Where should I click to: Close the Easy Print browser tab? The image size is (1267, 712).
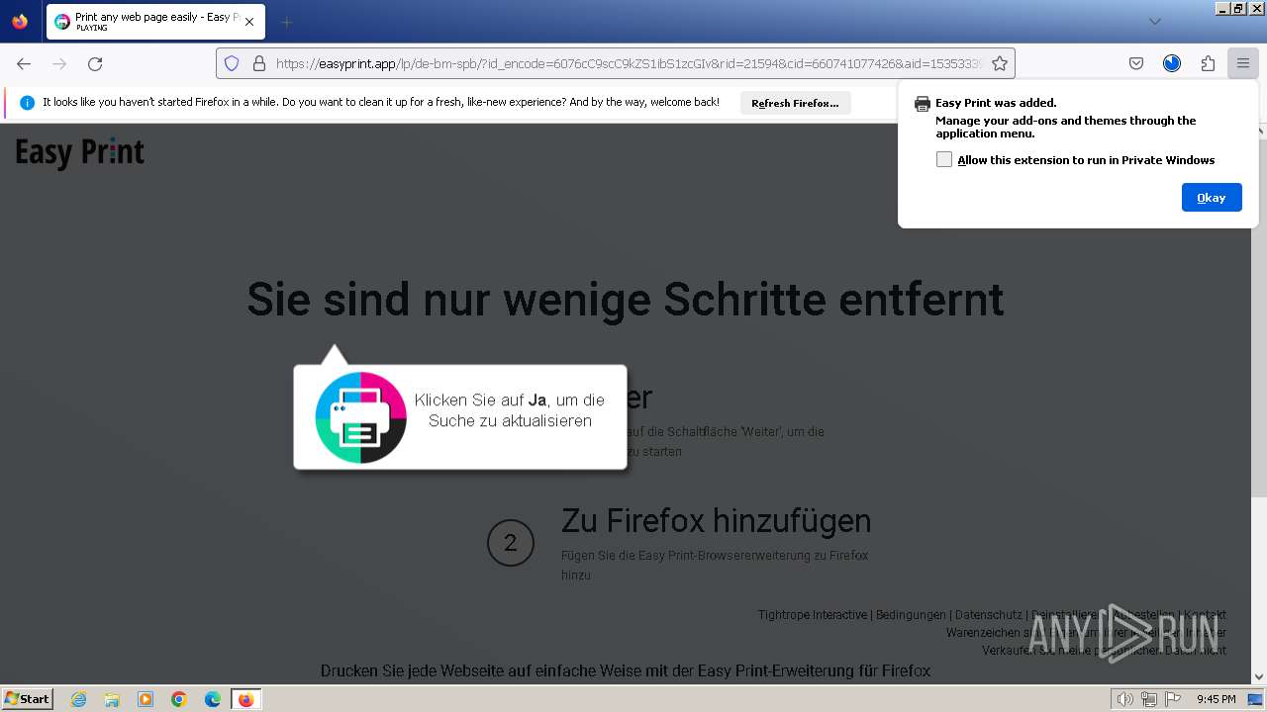click(x=249, y=22)
